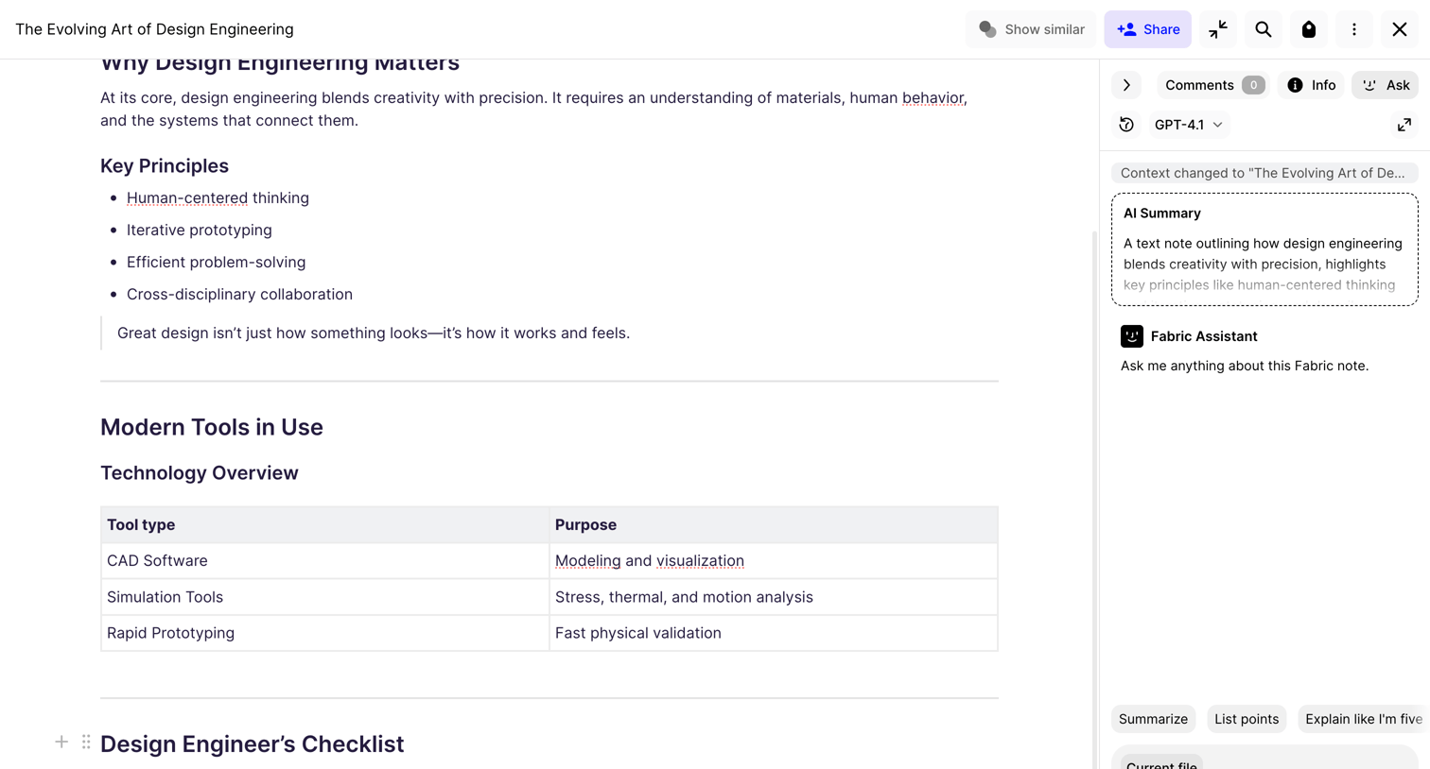Click the Purpose table header
The image size is (1430, 769).
[x=774, y=525]
